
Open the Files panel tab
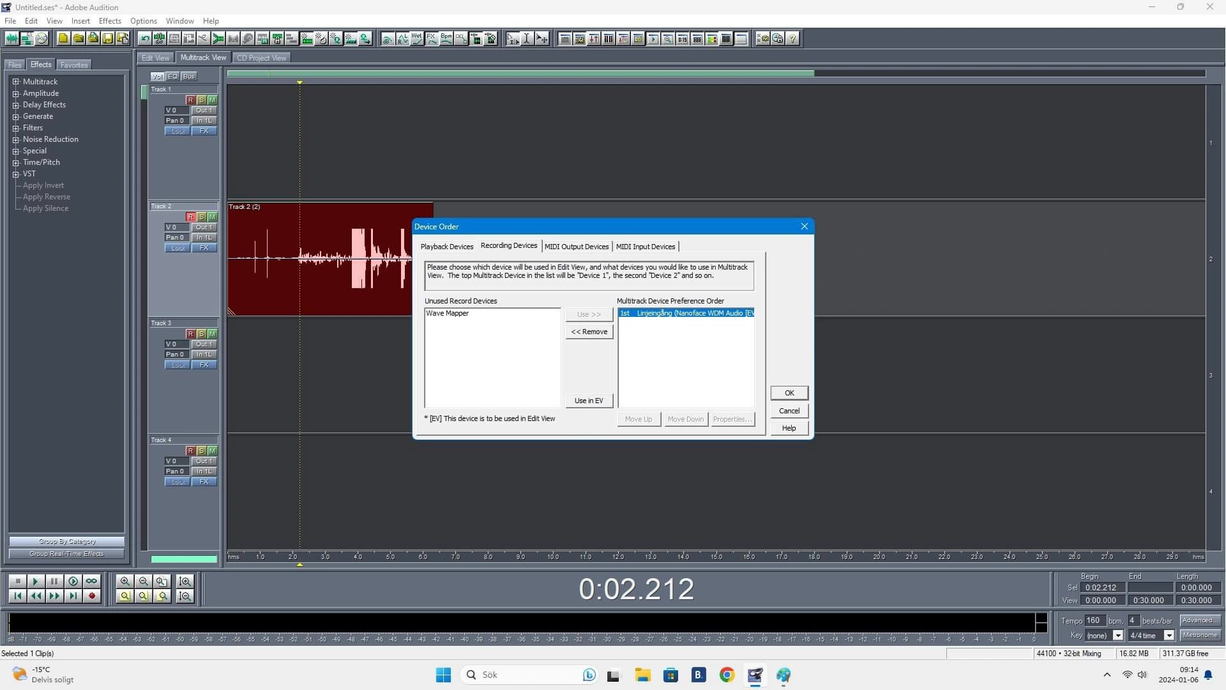[x=15, y=65]
